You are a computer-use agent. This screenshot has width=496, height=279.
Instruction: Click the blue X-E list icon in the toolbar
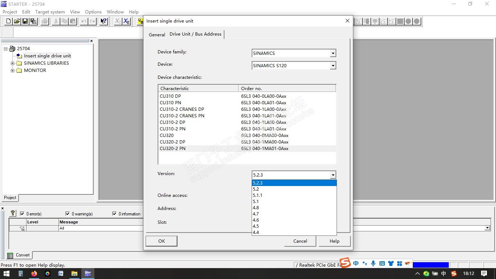(126, 21)
